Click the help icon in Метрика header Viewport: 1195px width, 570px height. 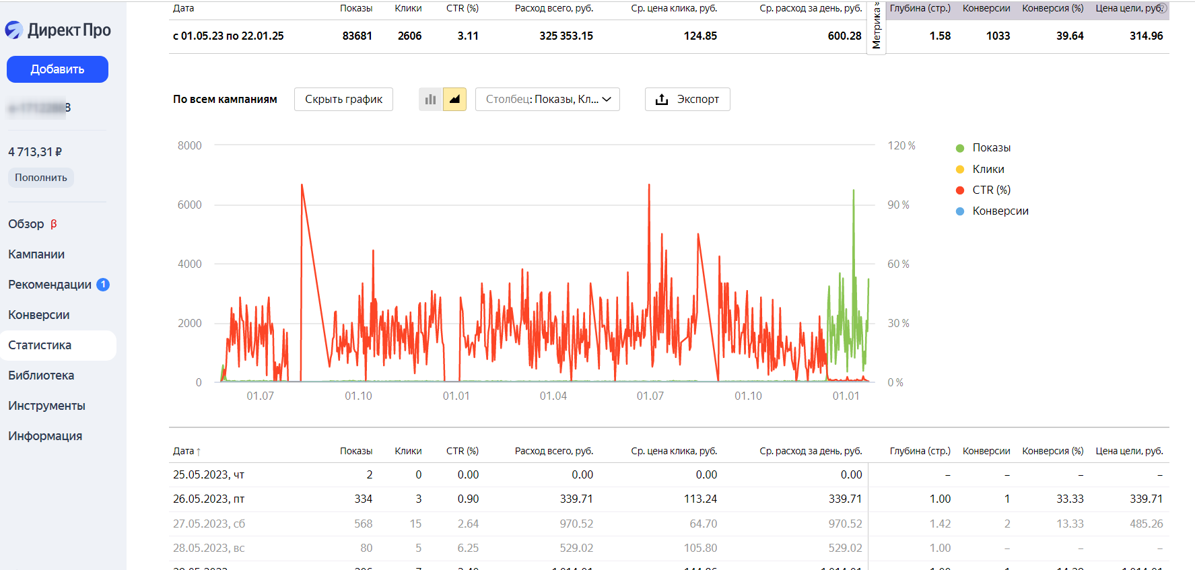tap(1161, 8)
